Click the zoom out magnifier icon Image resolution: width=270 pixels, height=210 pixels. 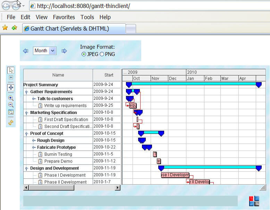click(11, 105)
